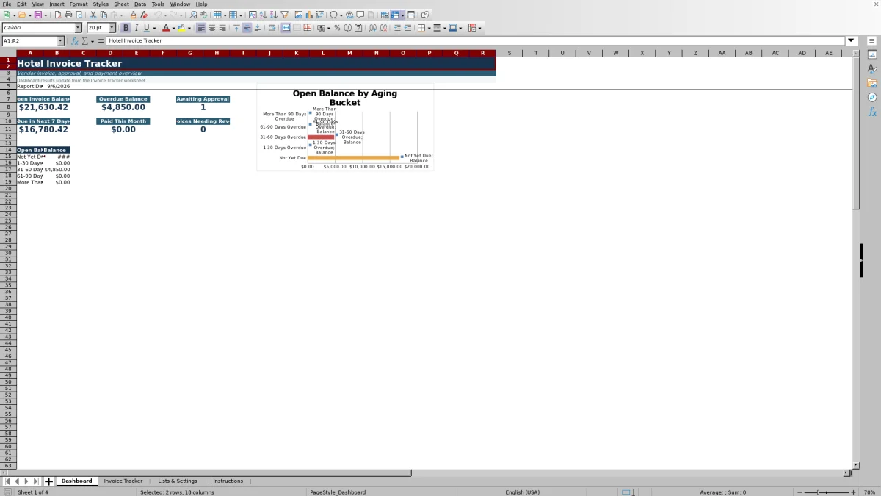This screenshot has height=496, width=881.
Task: Open the Data menu
Action: 140,4
